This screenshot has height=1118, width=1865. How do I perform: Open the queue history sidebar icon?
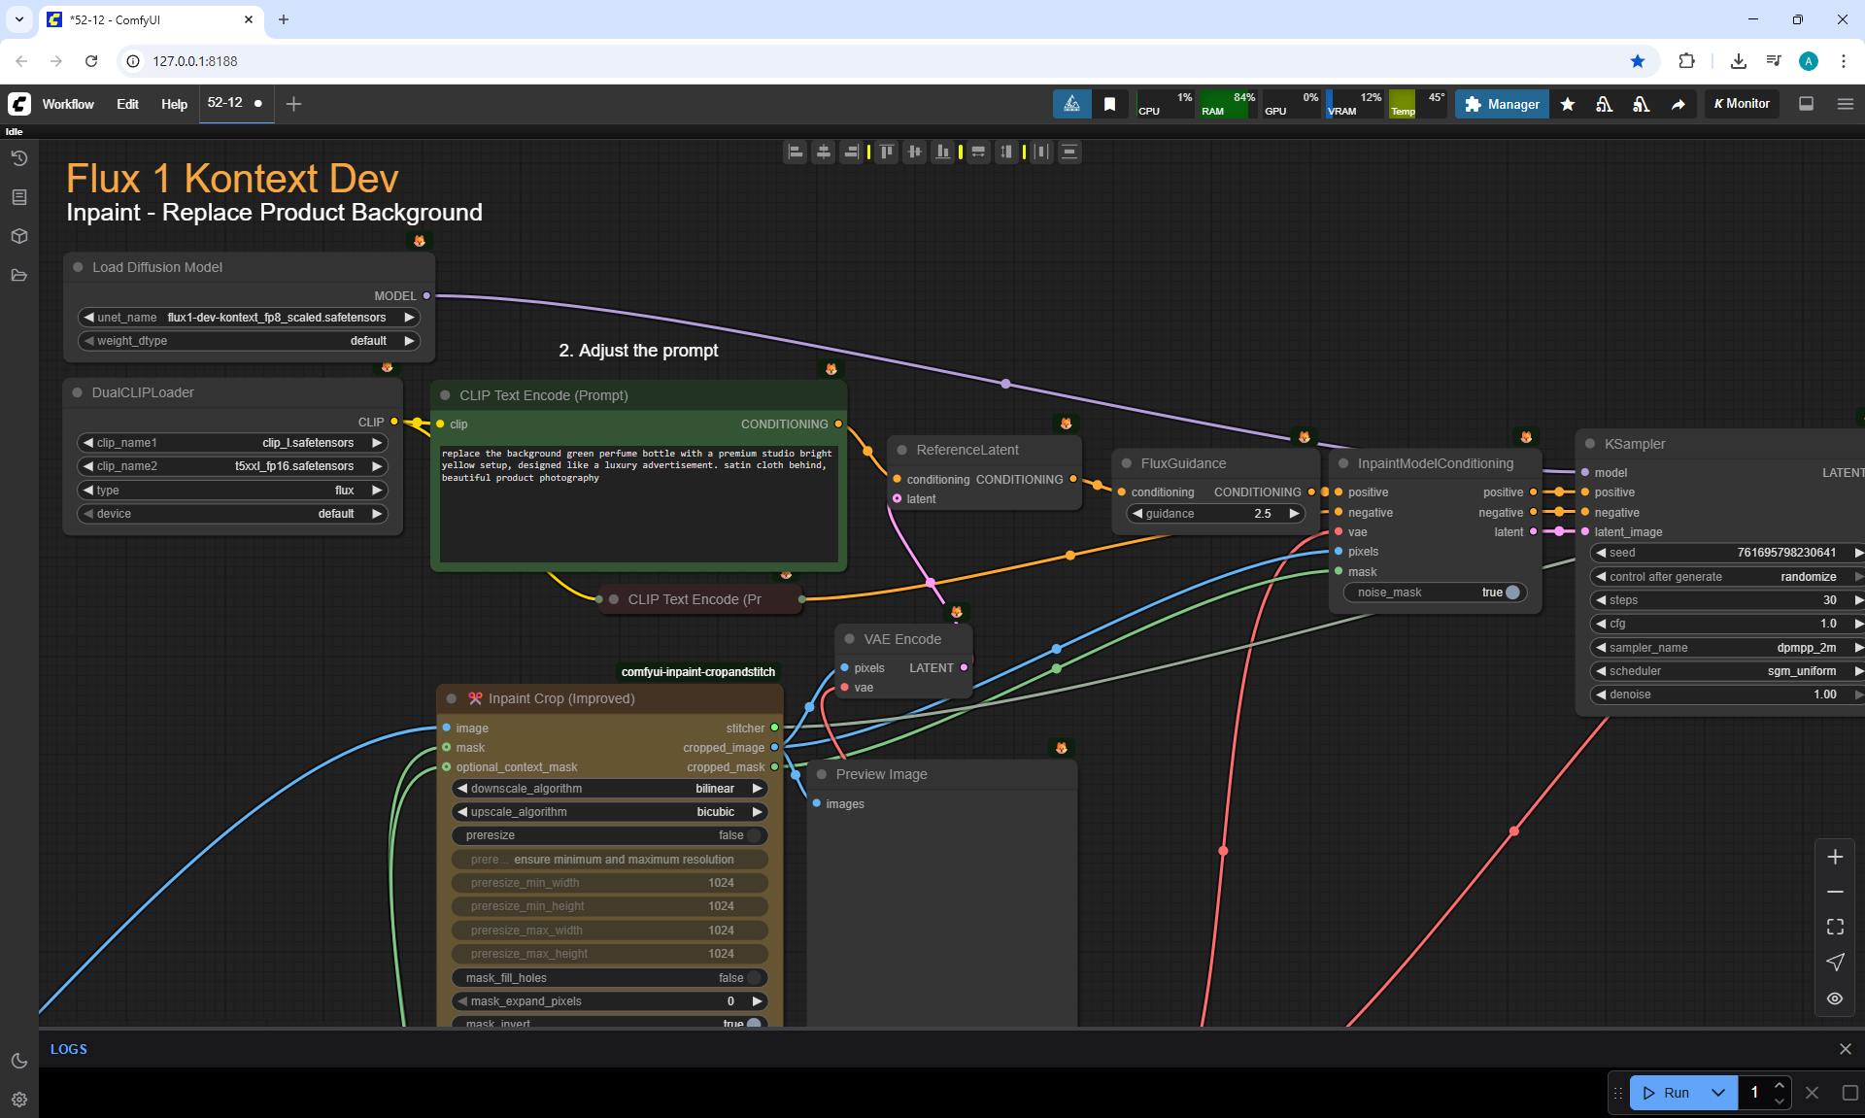pos(19,158)
